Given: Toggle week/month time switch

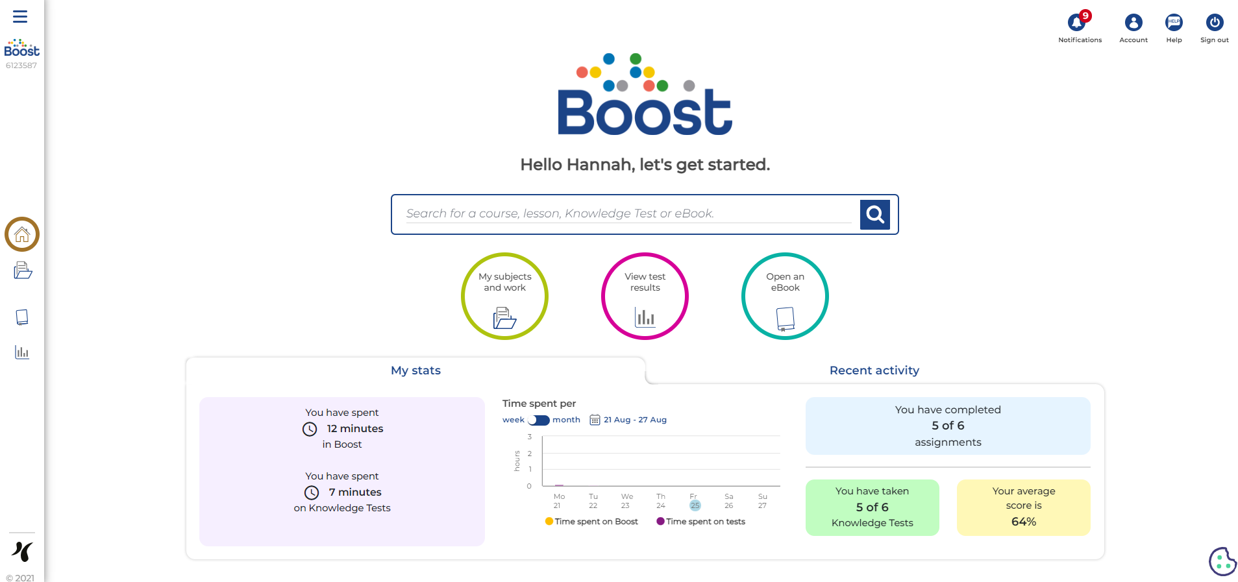Looking at the screenshot, I should (x=539, y=420).
